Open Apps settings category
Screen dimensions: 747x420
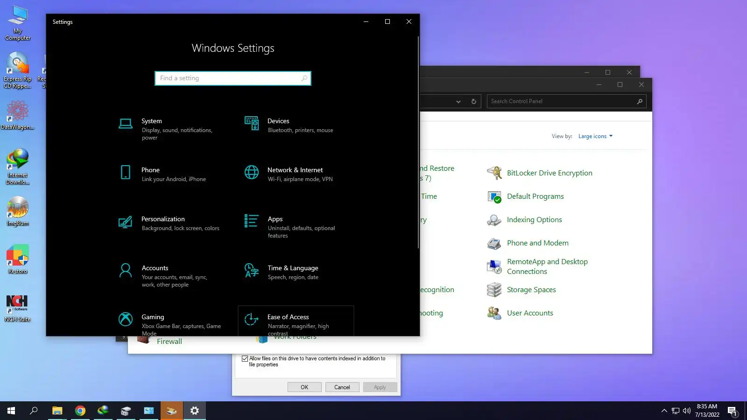pos(296,227)
